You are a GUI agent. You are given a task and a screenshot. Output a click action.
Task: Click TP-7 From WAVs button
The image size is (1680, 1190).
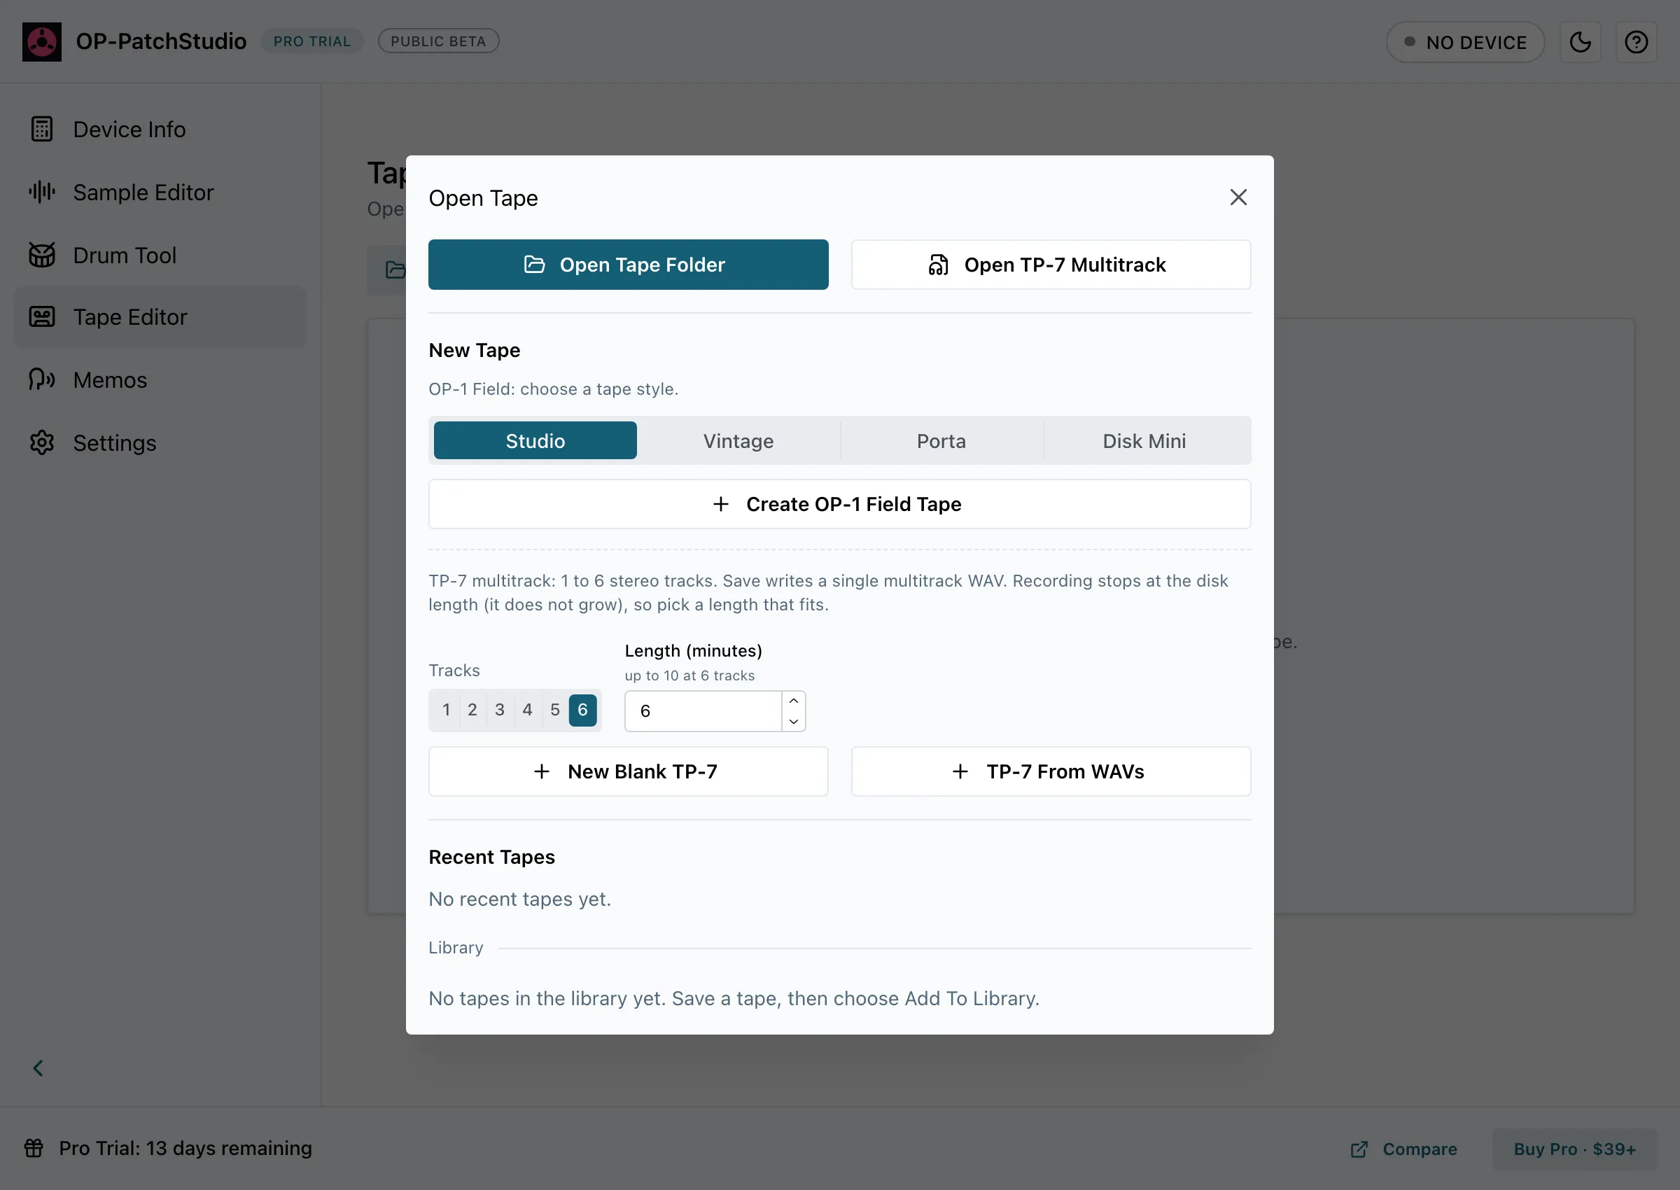tap(1051, 771)
